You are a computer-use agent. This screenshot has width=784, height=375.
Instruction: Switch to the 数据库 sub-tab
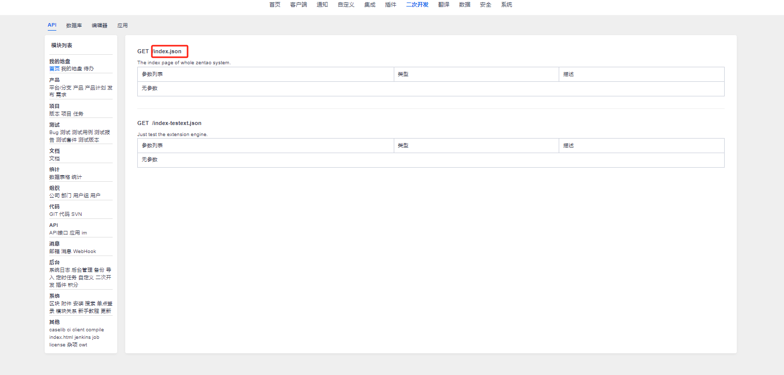pyautogui.click(x=74, y=25)
